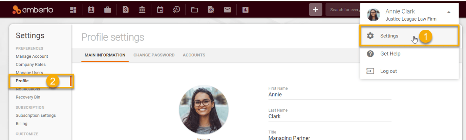
Task: Click Annie Clark's avatar in user menu
Action: [374, 15]
